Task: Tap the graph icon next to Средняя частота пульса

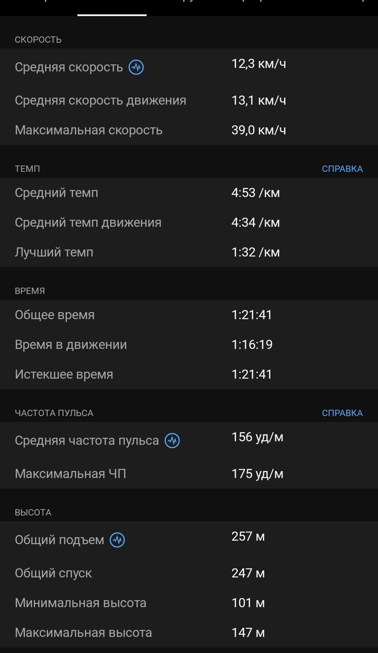Action: [172, 441]
